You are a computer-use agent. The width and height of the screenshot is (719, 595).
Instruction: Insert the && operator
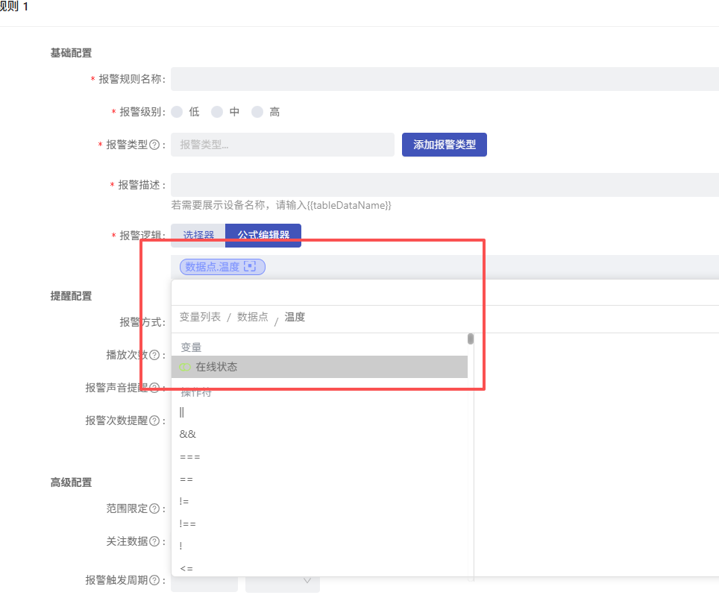[x=187, y=434]
